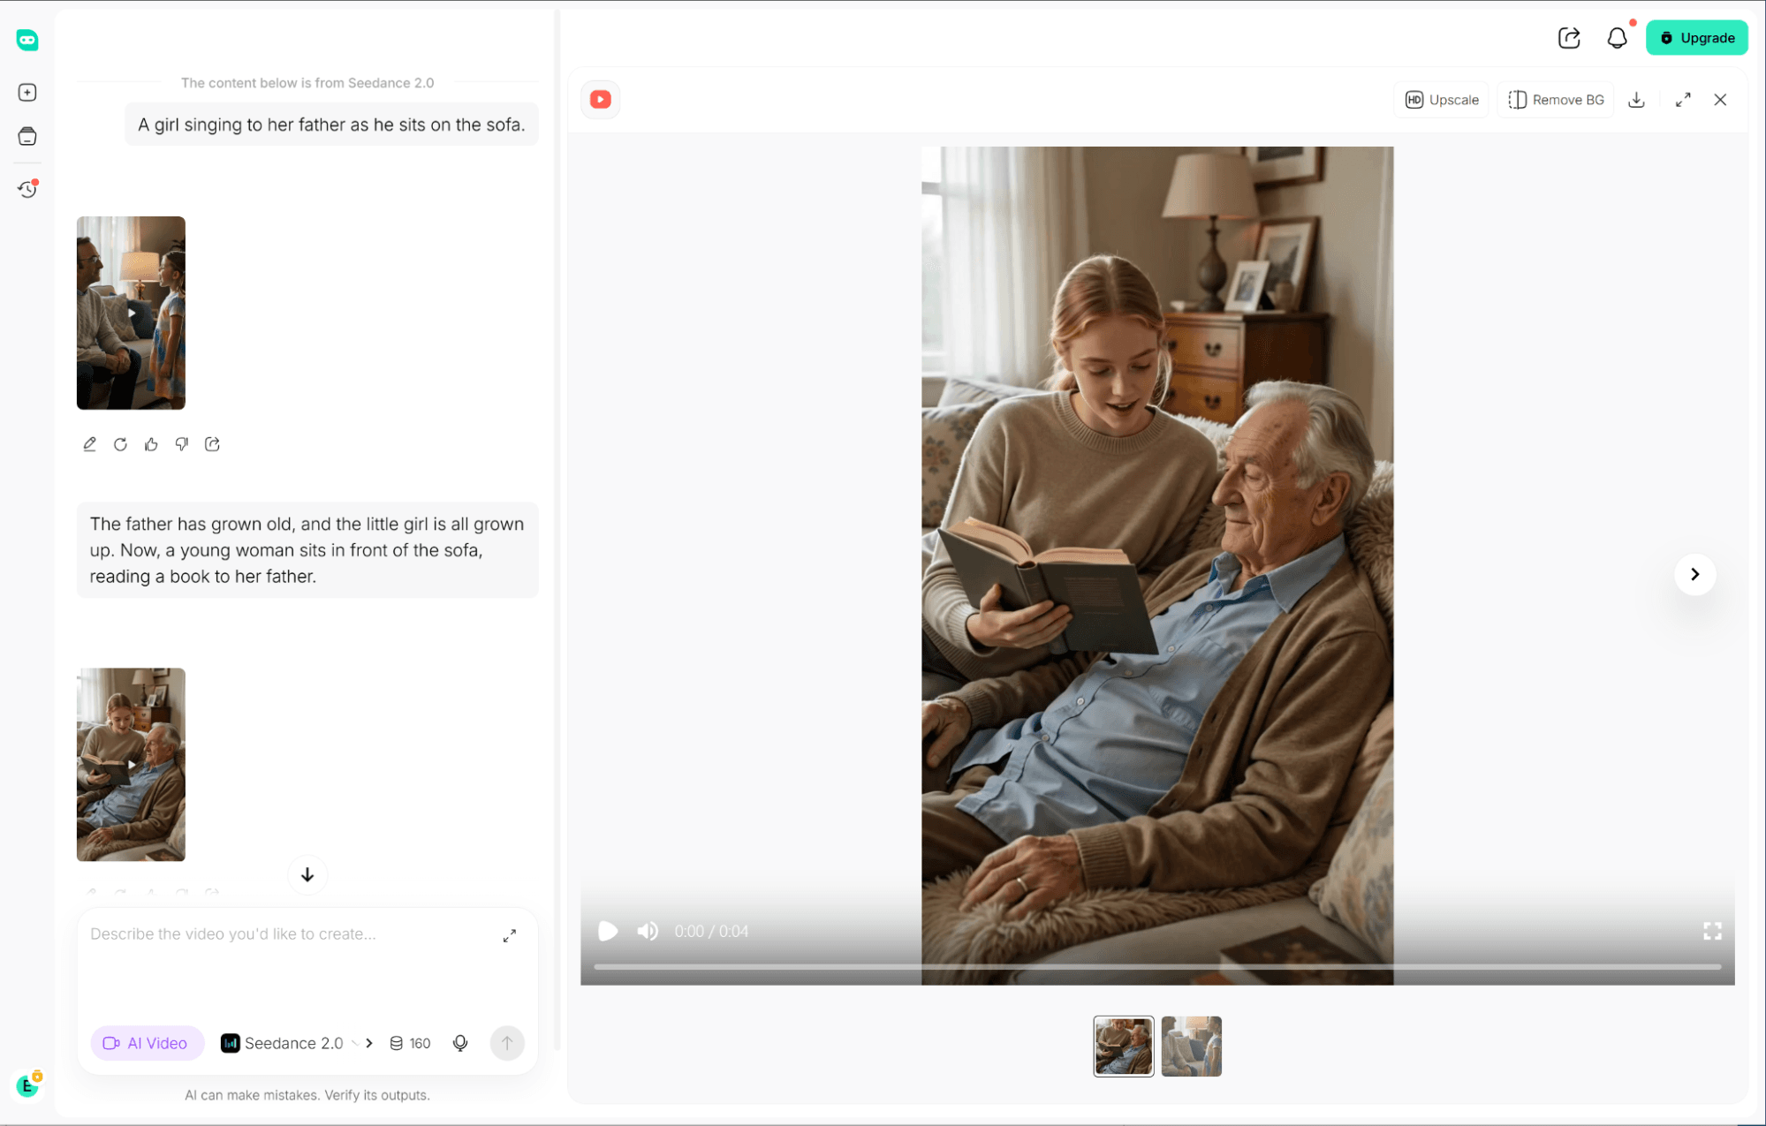View the 160 credits balance
Image resolution: width=1766 pixels, height=1126 pixels.
(x=411, y=1043)
